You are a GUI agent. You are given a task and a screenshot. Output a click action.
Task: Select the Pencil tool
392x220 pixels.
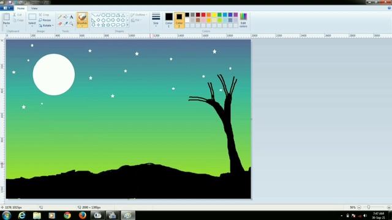(60, 17)
